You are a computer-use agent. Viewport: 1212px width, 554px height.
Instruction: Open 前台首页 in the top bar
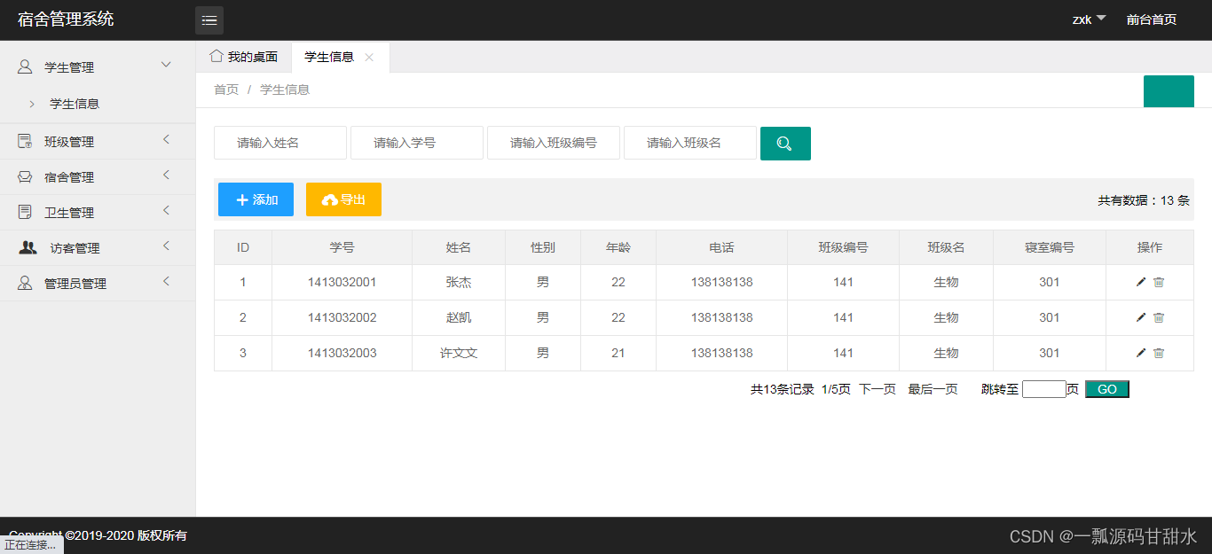pyautogui.click(x=1151, y=19)
